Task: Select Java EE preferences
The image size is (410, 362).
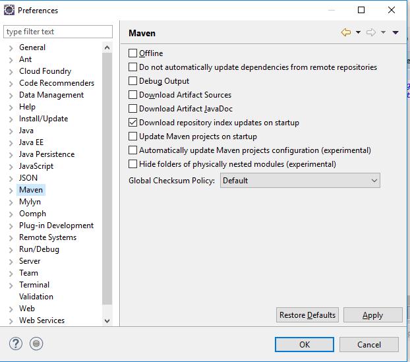Action: [31, 142]
